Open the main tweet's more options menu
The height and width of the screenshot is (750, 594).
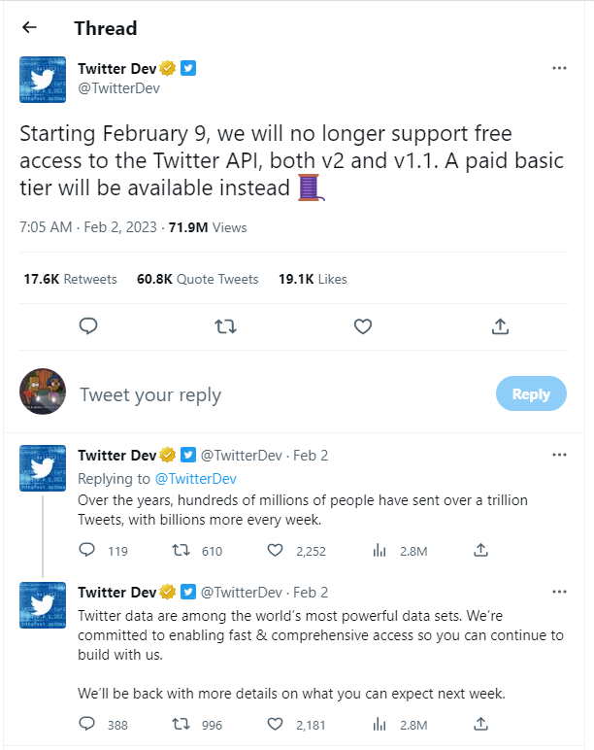pyautogui.click(x=559, y=68)
